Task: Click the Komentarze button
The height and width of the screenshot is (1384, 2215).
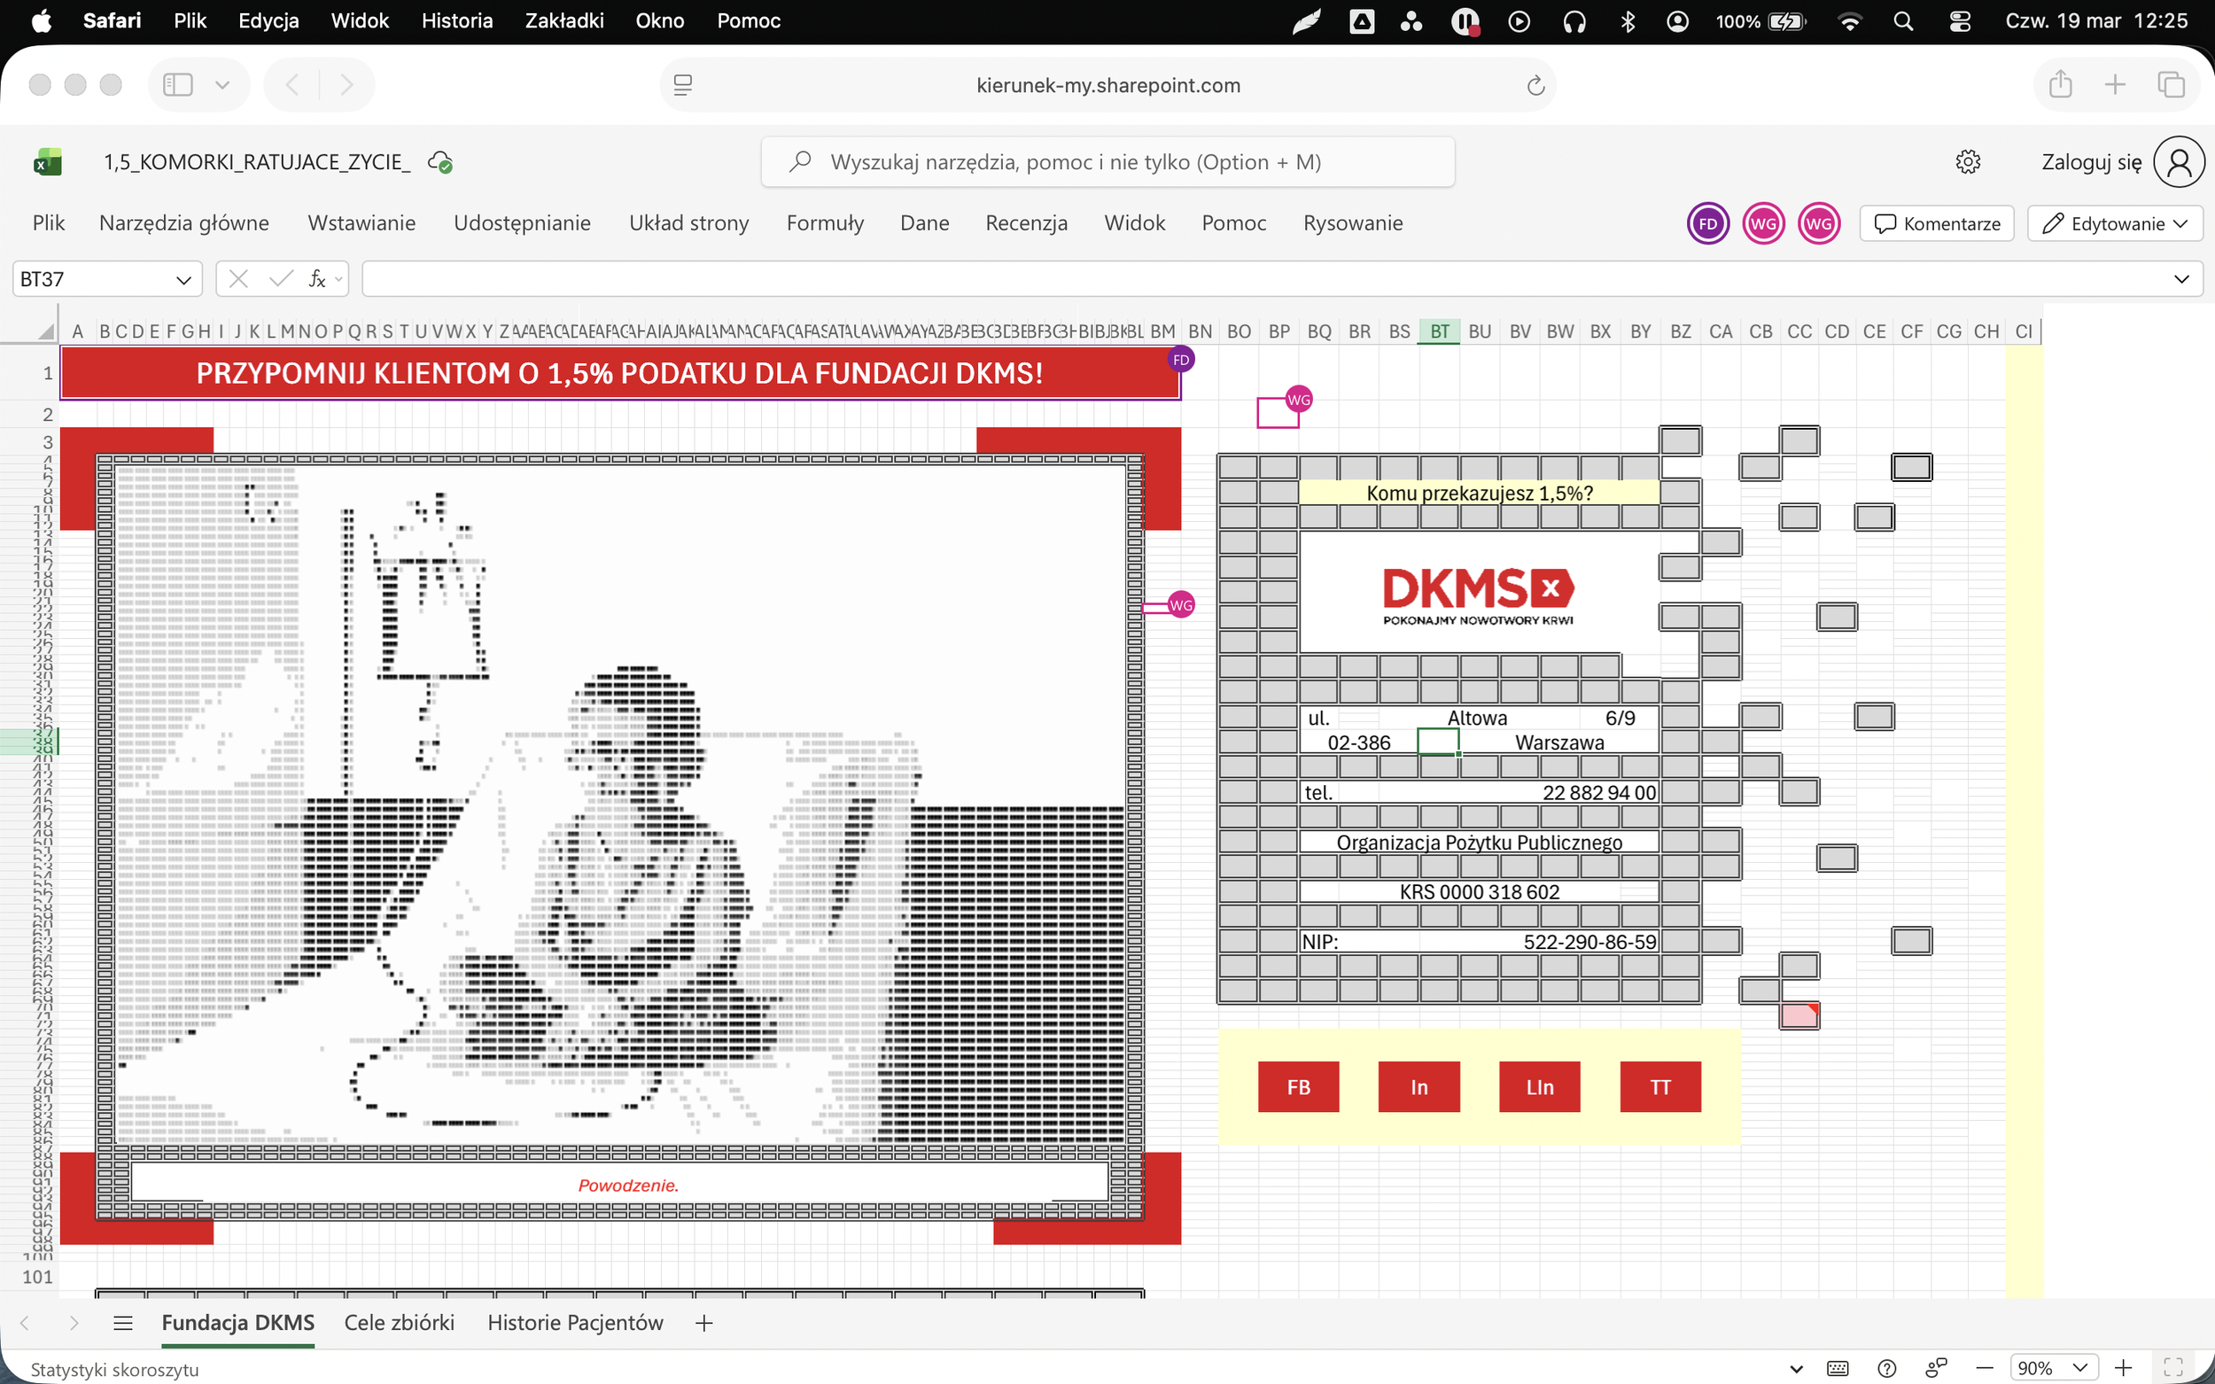Action: point(1937,222)
